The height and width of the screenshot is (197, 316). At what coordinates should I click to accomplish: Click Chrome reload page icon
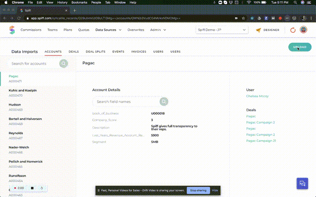(x=19, y=18)
